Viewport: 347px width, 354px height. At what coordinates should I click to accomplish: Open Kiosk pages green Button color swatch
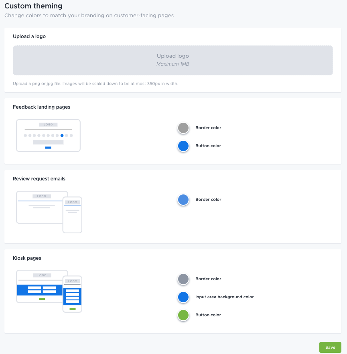[x=183, y=316]
